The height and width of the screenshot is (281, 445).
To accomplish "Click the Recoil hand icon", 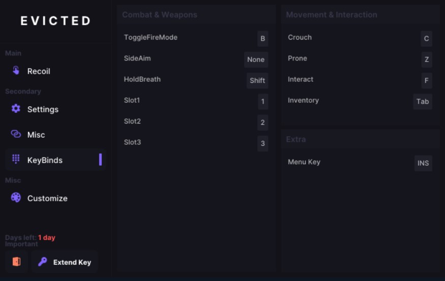I will tap(16, 71).
